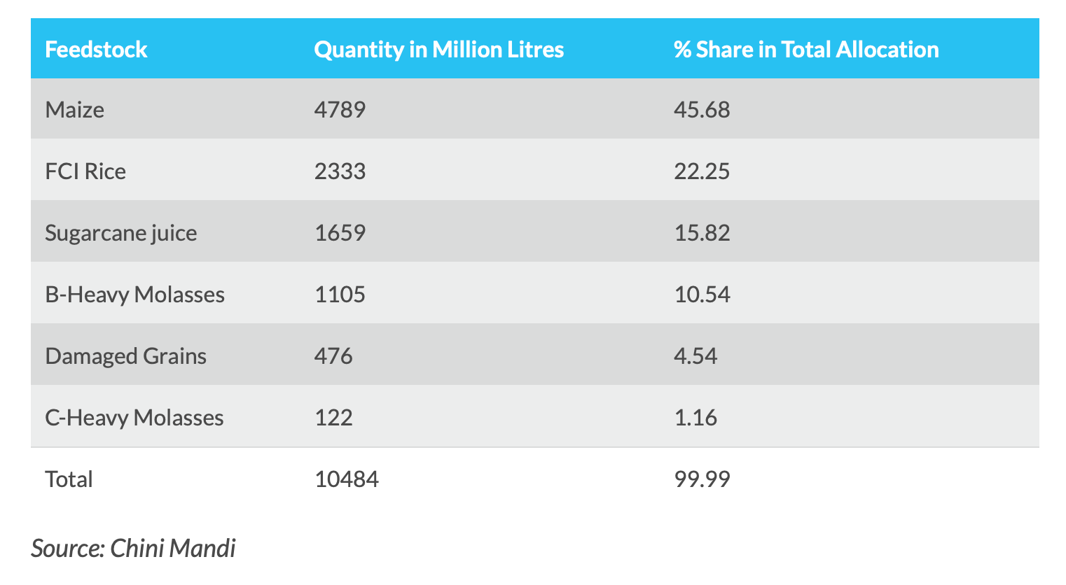
Task: Click the Sugarcane juice row label
Action: point(121,233)
